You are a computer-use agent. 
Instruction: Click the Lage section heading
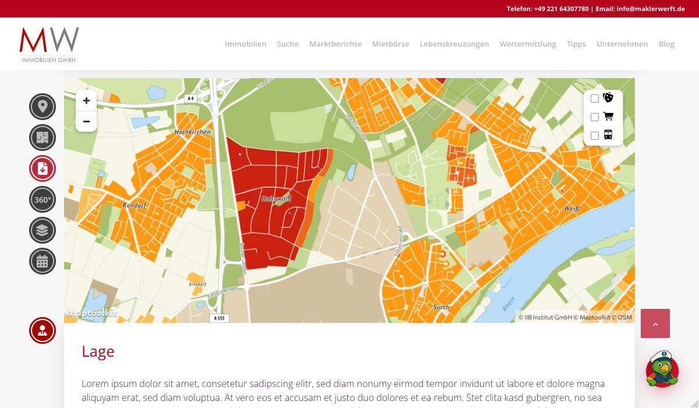tap(98, 351)
